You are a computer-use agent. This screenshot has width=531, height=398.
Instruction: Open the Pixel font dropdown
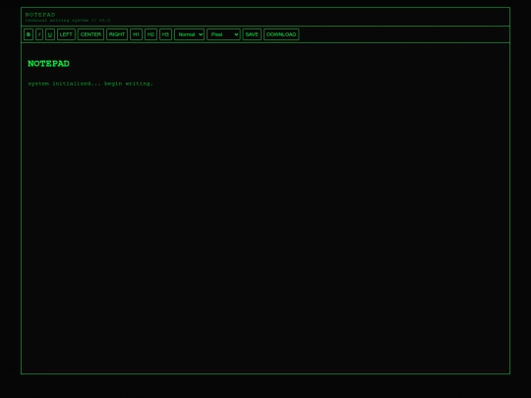click(x=223, y=34)
